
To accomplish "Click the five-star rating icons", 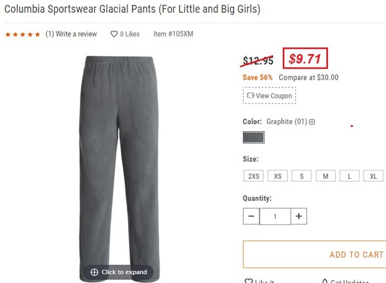I will tap(23, 34).
